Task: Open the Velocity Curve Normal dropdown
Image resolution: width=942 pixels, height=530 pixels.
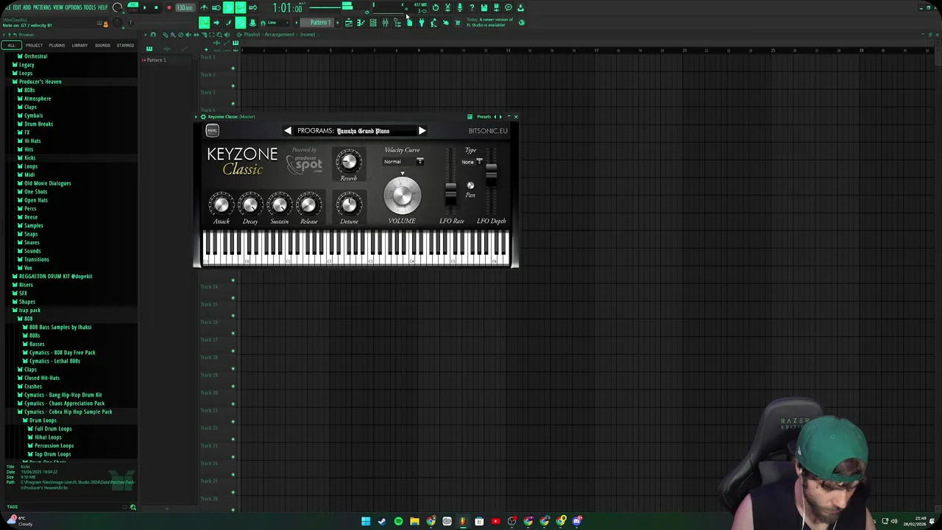Action: (403, 161)
